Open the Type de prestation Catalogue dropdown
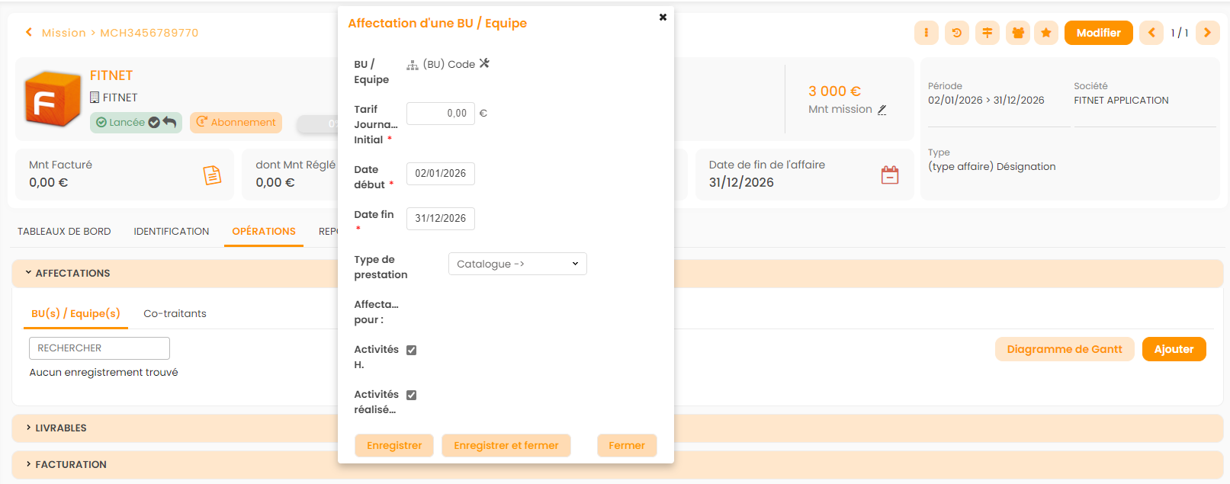1230x484 pixels. coord(517,264)
